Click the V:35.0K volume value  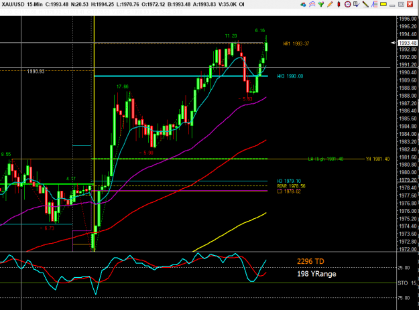pyautogui.click(x=228, y=5)
